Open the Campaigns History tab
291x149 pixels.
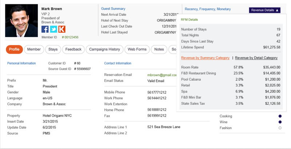tap(104, 49)
